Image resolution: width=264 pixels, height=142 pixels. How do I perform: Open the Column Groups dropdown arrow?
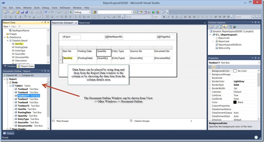191,121
